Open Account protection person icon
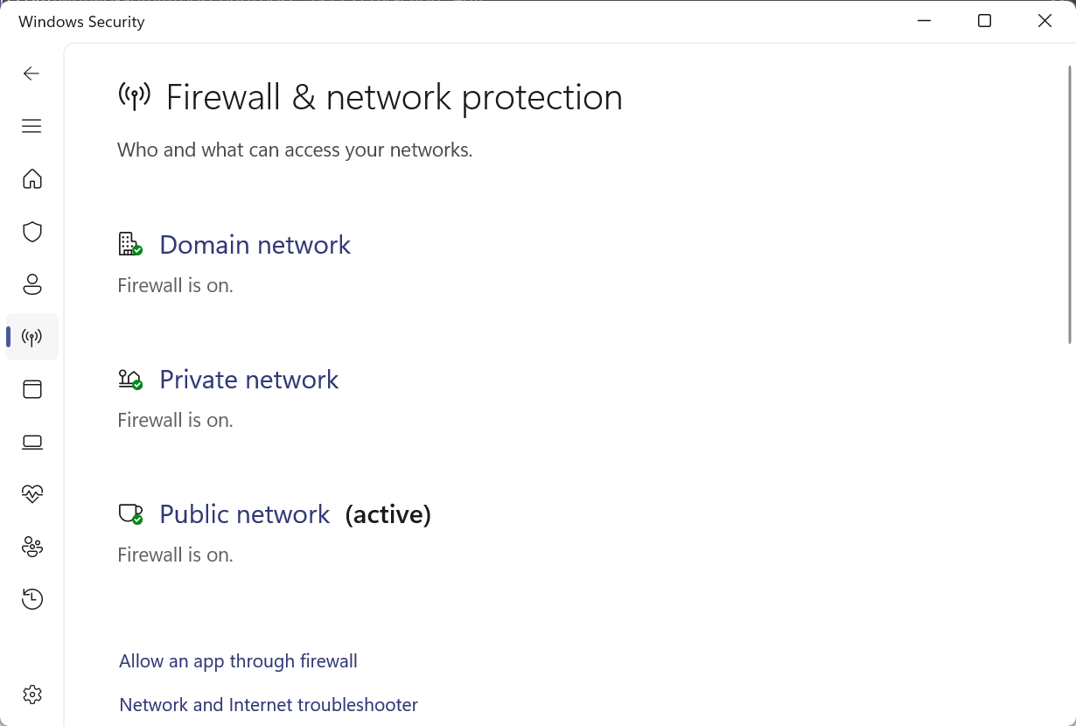Image resolution: width=1076 pixels, height=726 pixels. (x=32, y=284)
